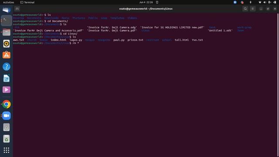Click the Terminal icon in the dock

click(x=7, y=20)
